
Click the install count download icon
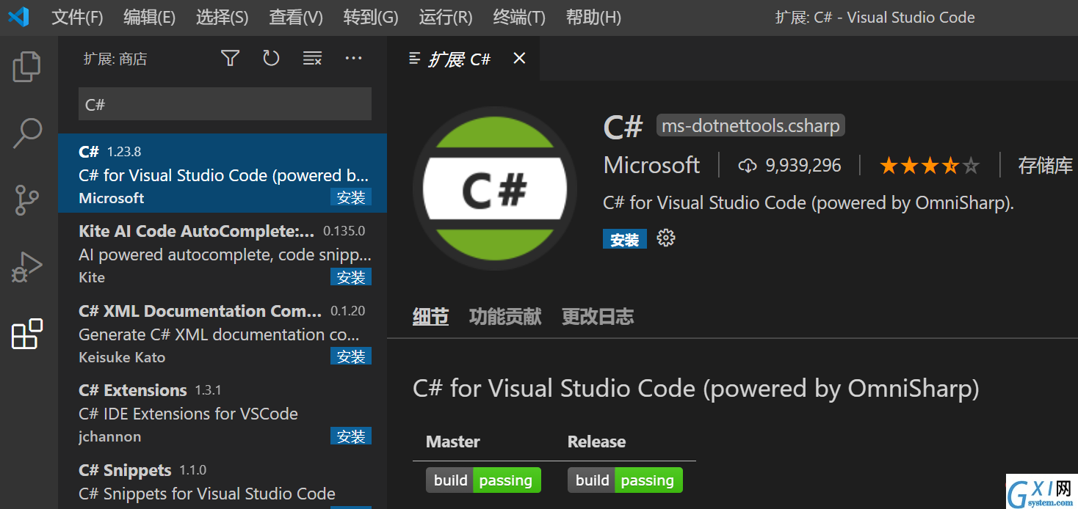(x=747, y=166)
